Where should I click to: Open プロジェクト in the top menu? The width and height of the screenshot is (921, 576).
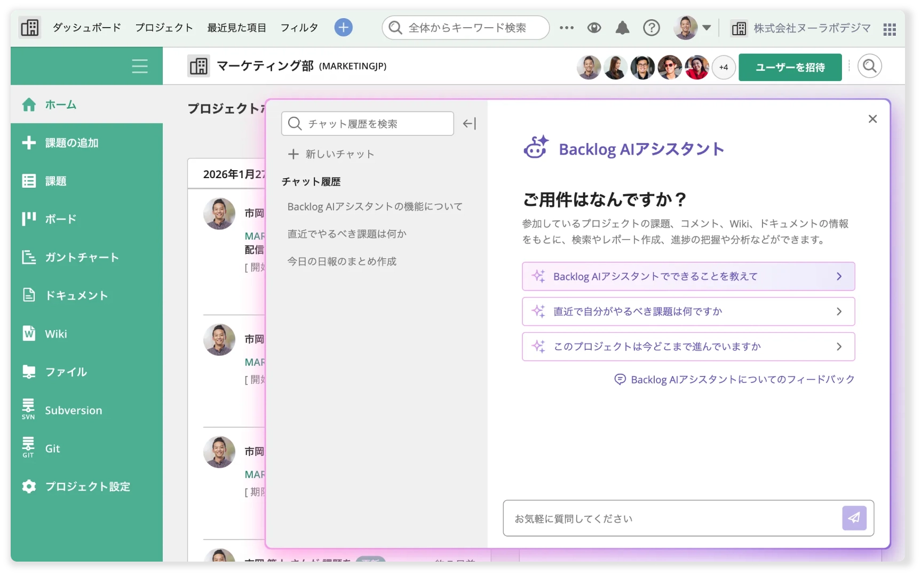[x=164, y=28]
